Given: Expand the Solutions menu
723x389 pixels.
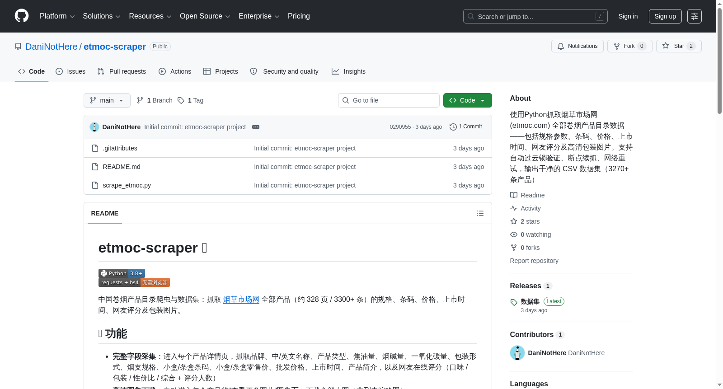Looking at the screenshot, I should point(102,16).
